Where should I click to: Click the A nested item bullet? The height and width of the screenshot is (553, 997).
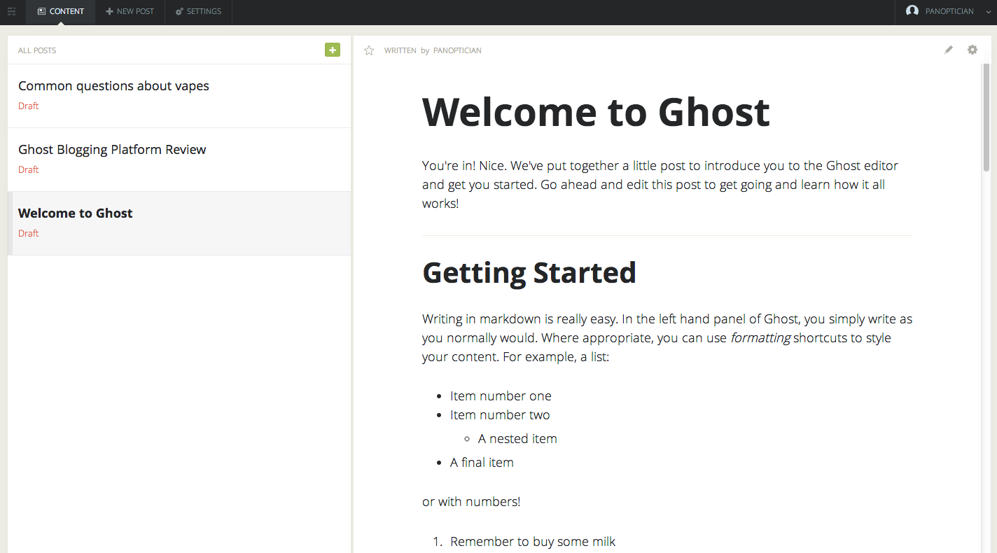tap(517, 439)
